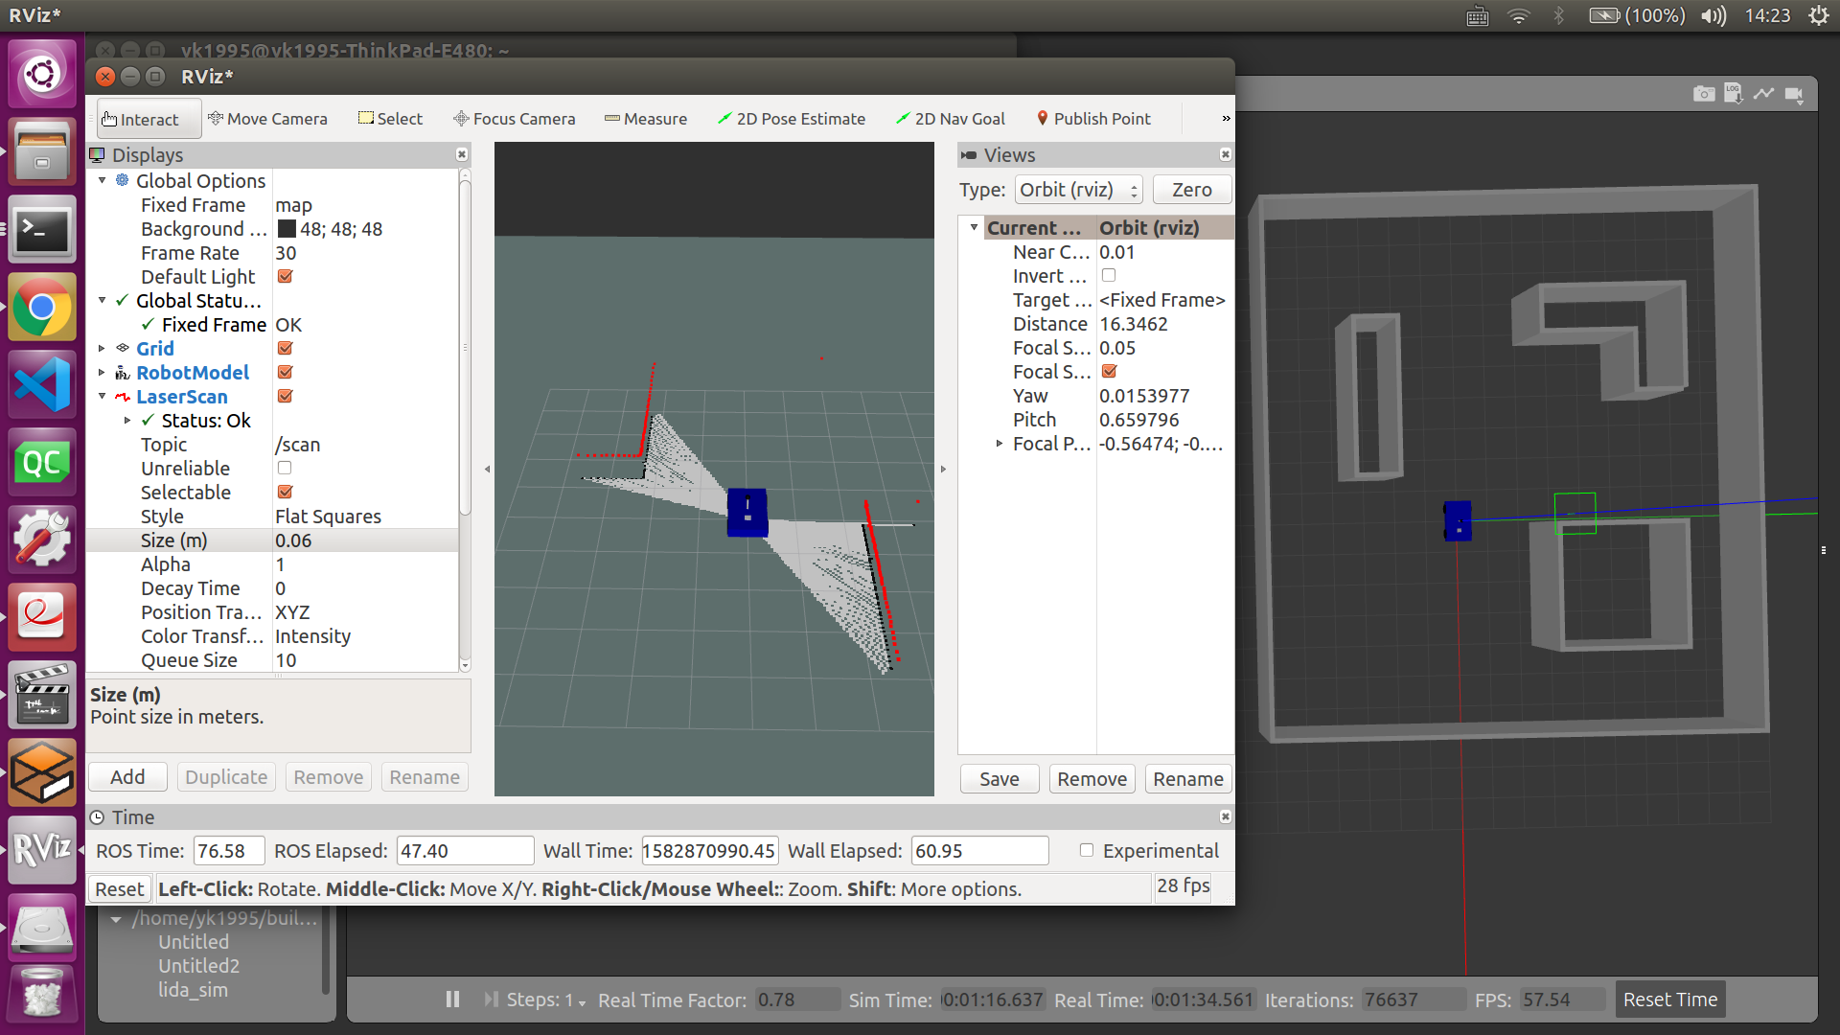Collapse left panel with splitter arrow
The width and height of the screenshot is (1840, 1035).
487,470
